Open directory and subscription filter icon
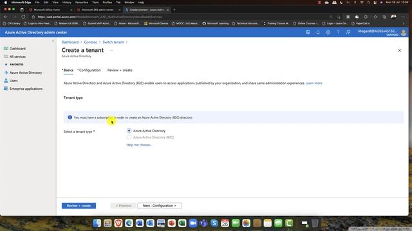The height and width of the screenshot is (231, 412). click(x=308, y=33)
